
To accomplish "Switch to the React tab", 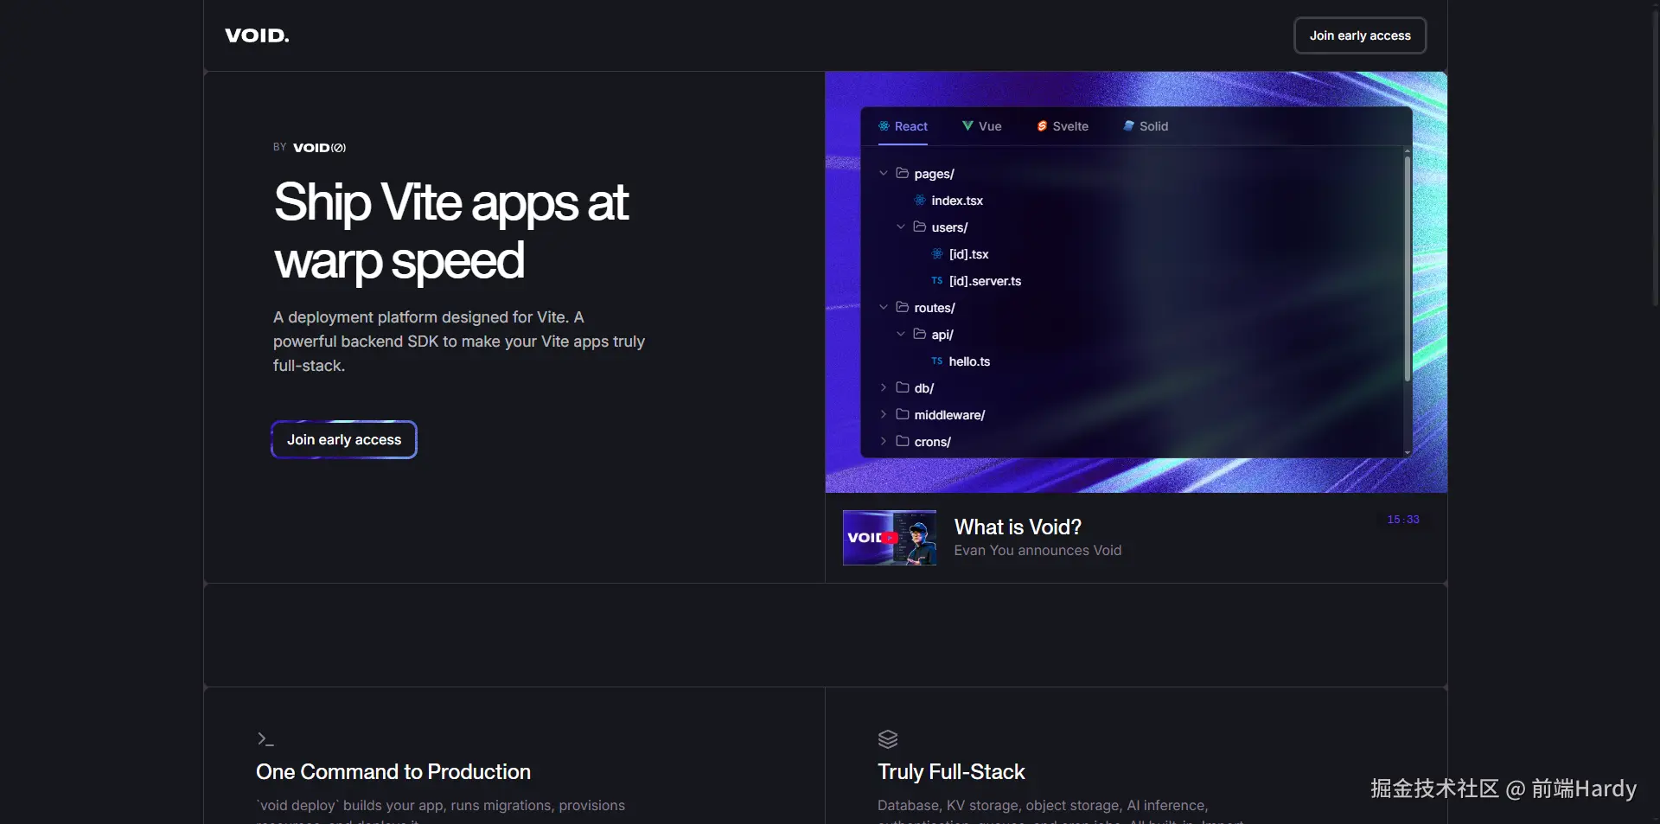I will click(x=903, y=126).
